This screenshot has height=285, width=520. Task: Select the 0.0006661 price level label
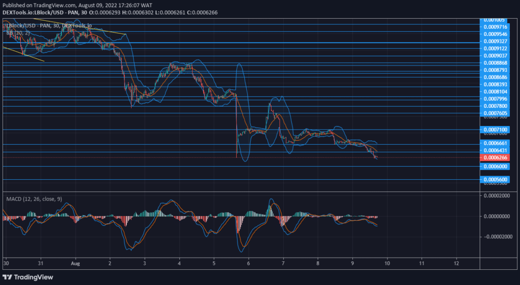tap(495, 143)
